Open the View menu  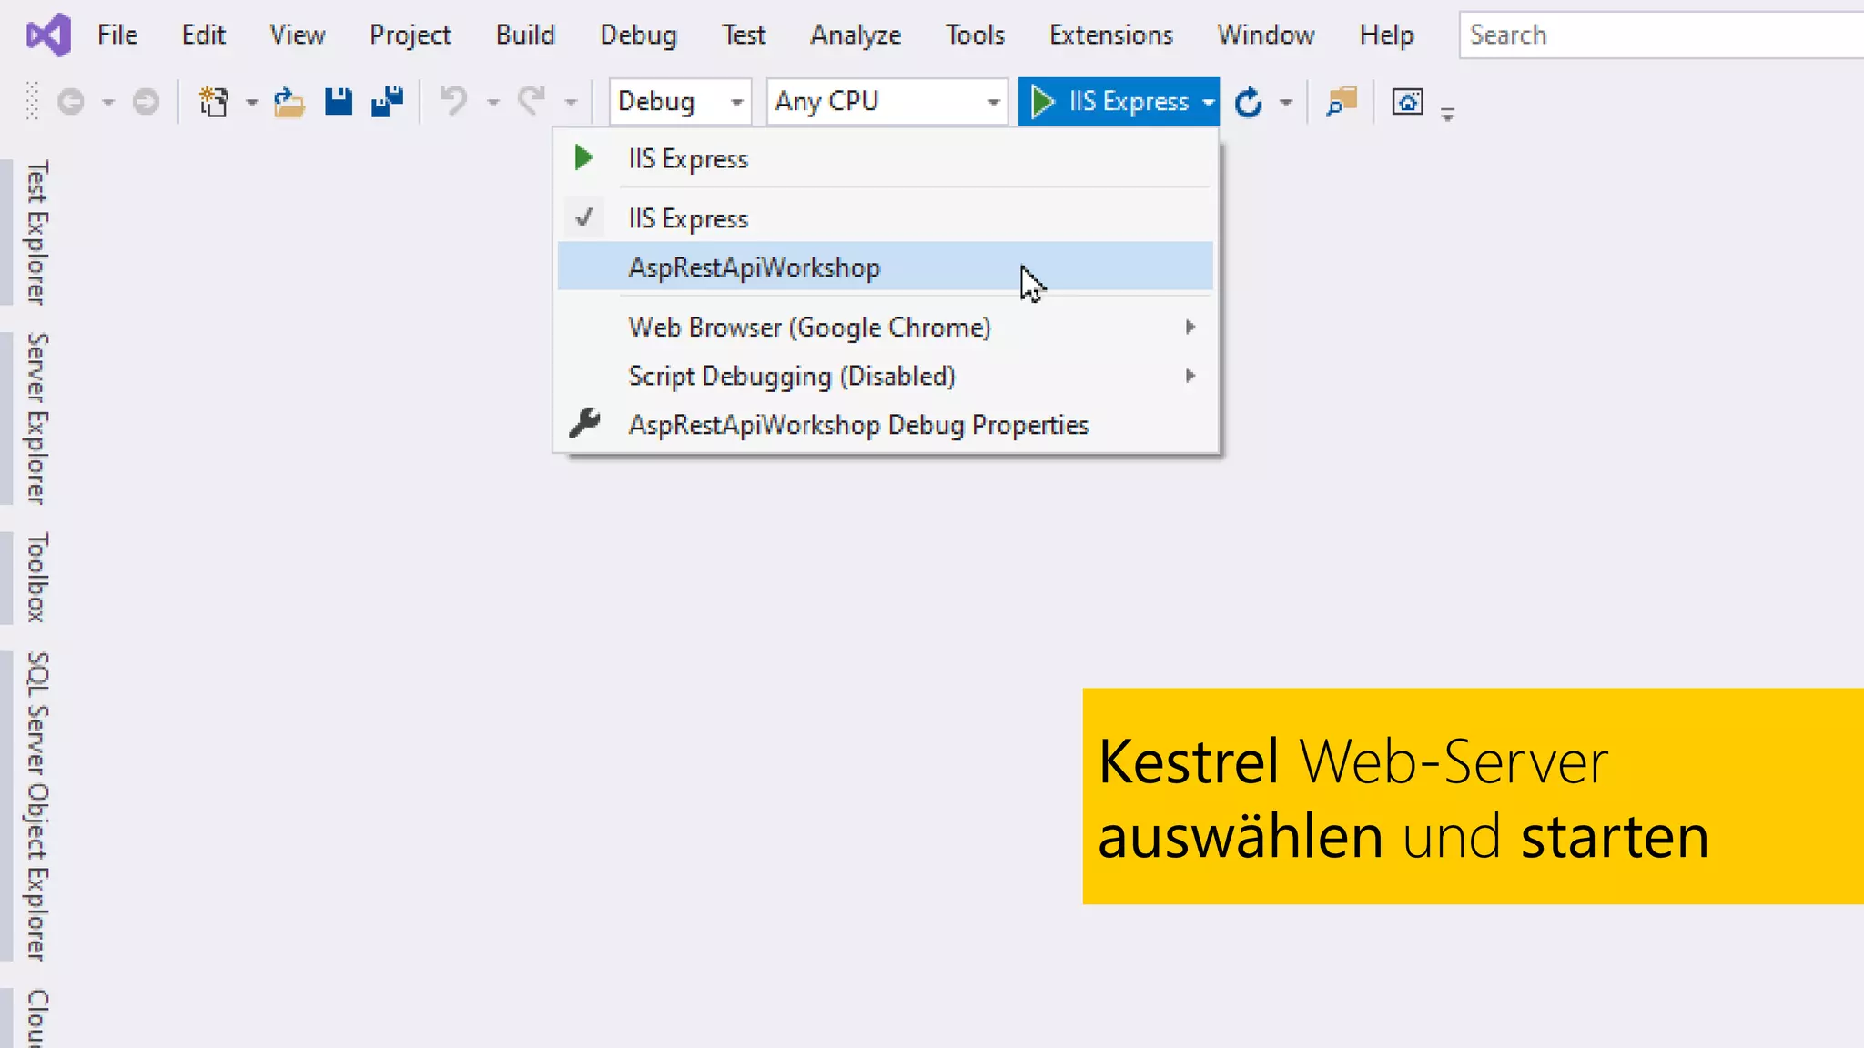[298, 35]
